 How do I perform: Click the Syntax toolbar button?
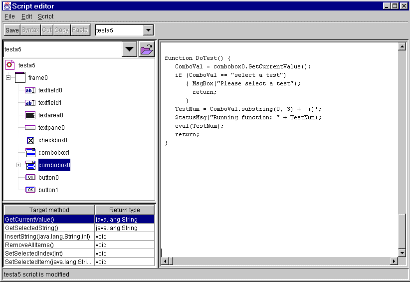click(30, 30)
